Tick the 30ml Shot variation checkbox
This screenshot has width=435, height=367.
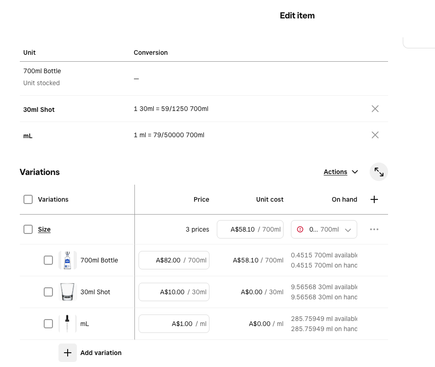(x=48, y=292)
